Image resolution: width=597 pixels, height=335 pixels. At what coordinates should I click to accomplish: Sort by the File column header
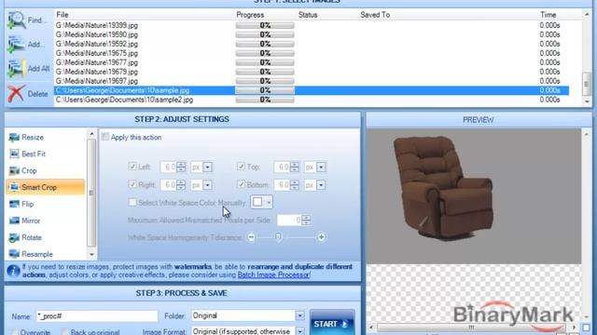[62, 15]
